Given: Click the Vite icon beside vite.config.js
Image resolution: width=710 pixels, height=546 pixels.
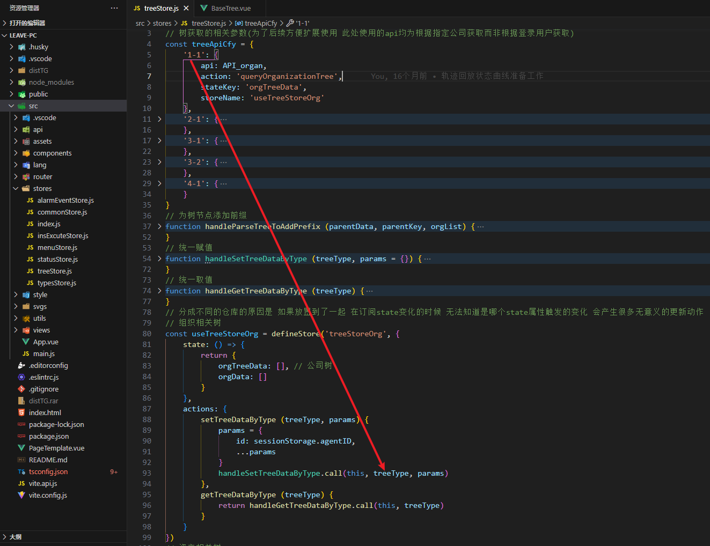Looking at the screenshot, I should tap(21, 496).
